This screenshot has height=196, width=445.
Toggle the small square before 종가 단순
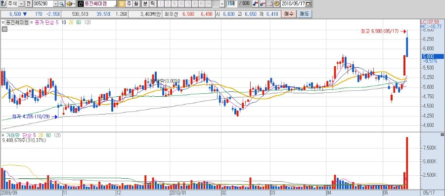[x=32, y=23]
